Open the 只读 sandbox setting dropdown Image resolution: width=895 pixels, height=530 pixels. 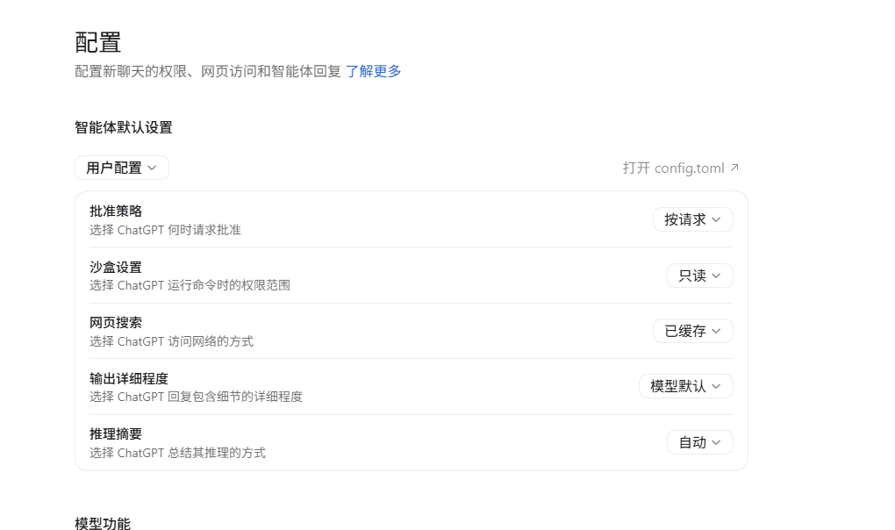[700, 276]
